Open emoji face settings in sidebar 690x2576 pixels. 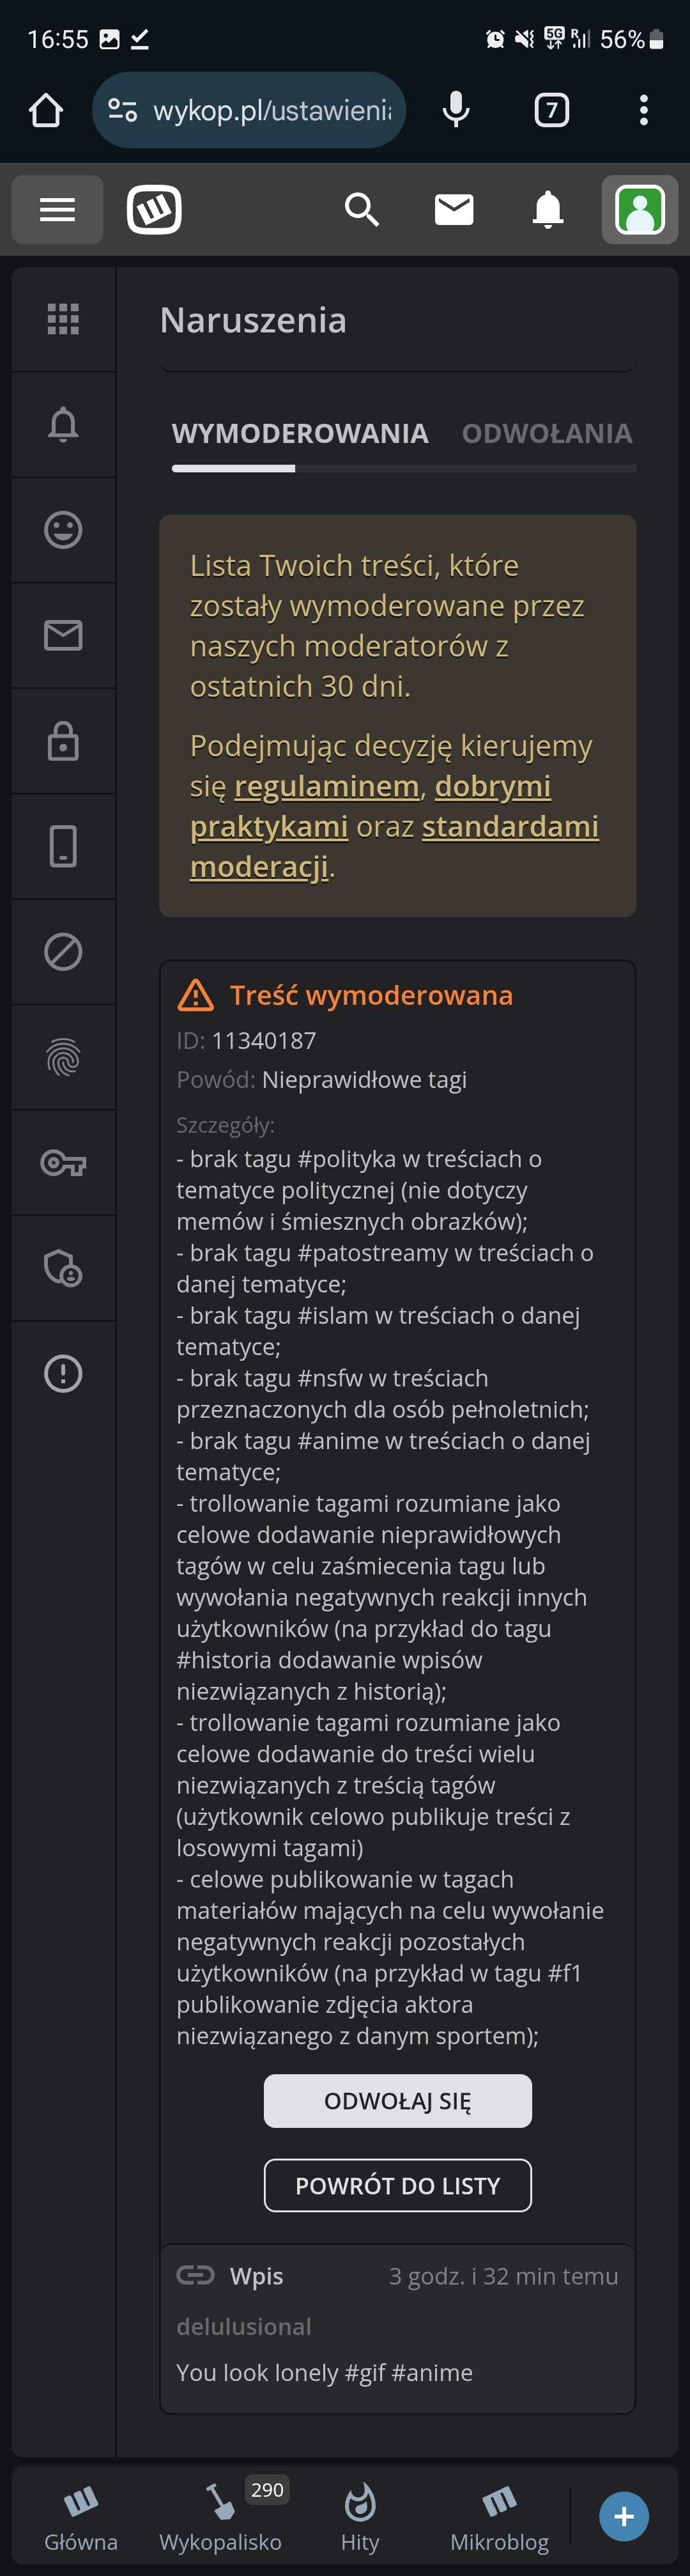click(63, 530)
